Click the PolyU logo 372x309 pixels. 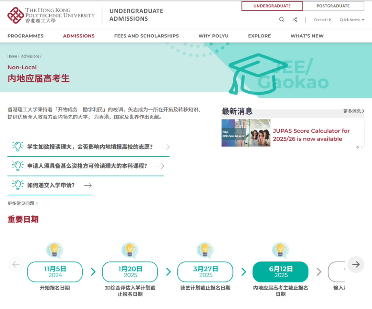[51, 15]
